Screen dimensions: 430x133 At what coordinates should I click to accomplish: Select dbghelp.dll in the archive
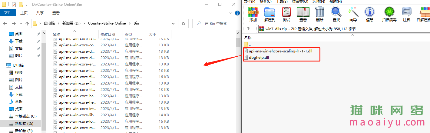click(x=259, y=57)
